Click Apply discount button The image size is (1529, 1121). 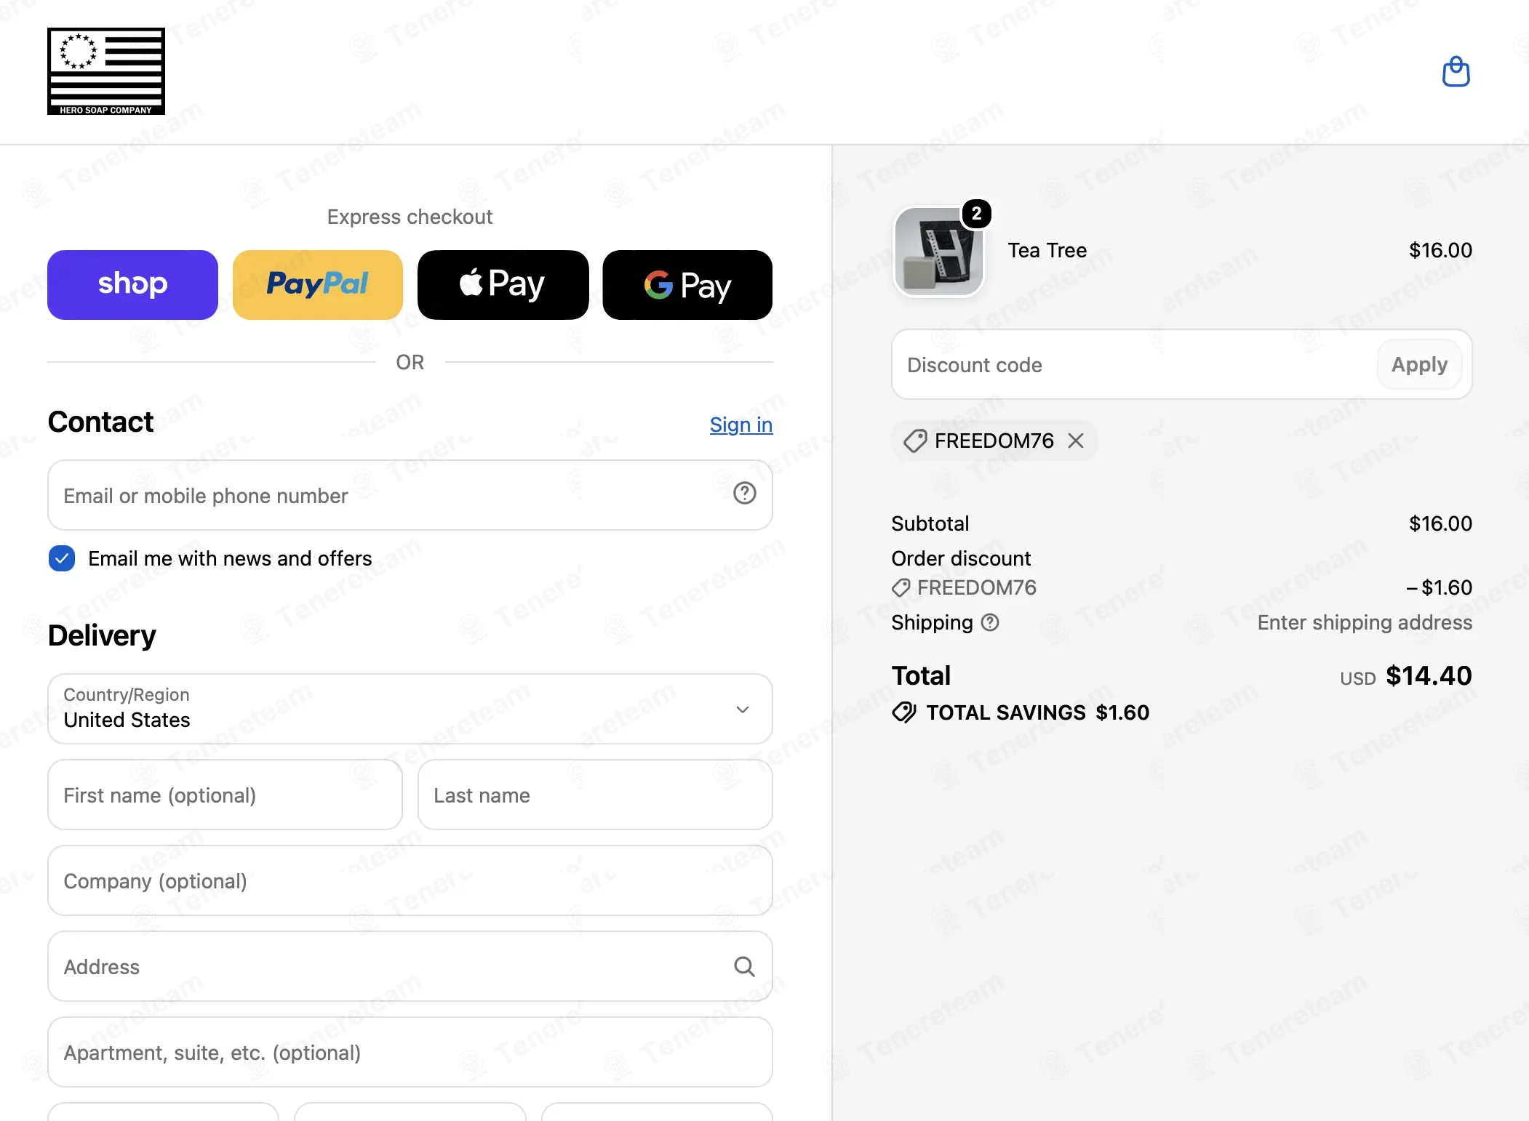[1419, 364]
